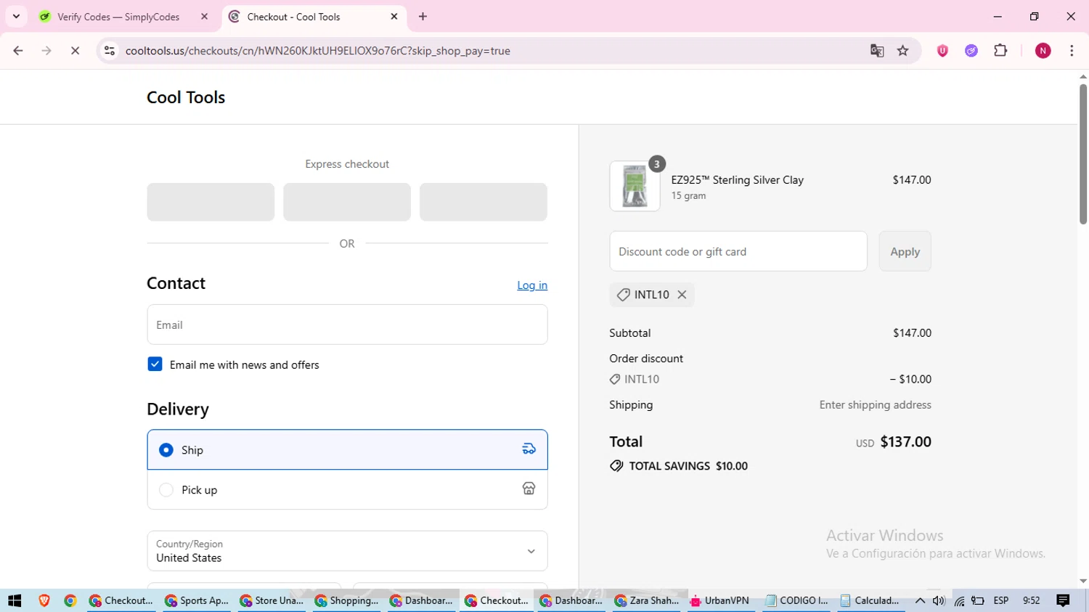Viewport: 1089px width, 612px height.
Task: Click the battery tray icon
Action: coord(978,600)
